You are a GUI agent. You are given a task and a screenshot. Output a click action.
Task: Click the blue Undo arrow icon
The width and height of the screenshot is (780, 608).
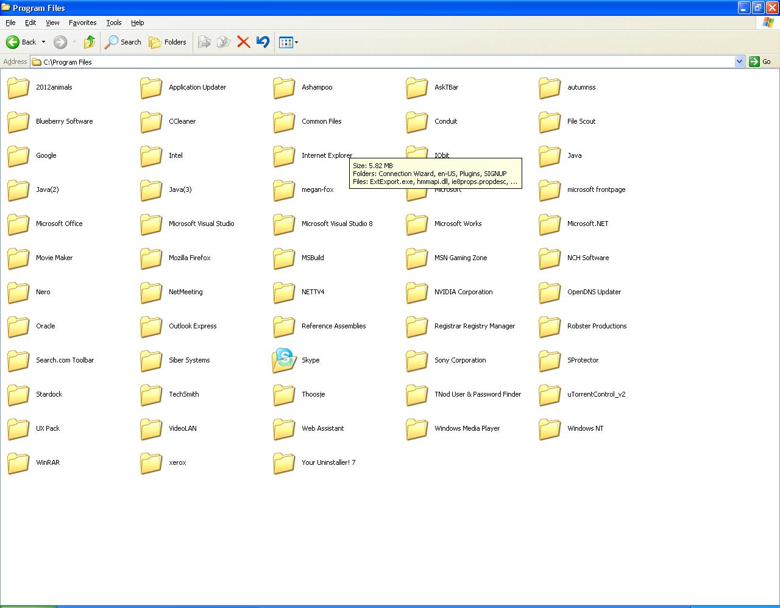click(263, 42)
